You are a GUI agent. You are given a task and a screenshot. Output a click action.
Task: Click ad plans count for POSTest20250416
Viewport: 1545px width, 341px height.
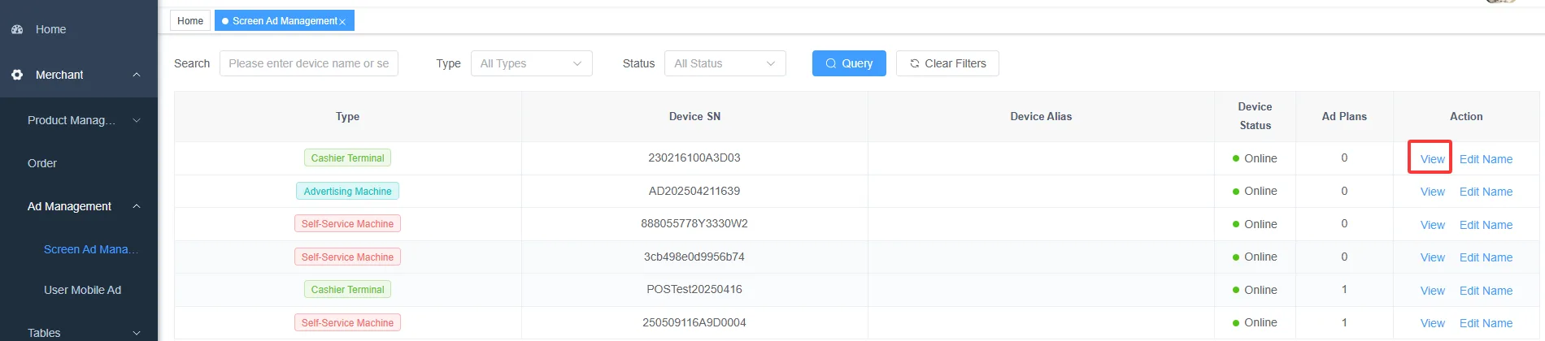click(1344, 289)
